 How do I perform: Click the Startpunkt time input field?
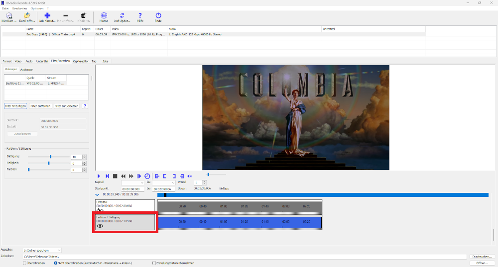132,189
